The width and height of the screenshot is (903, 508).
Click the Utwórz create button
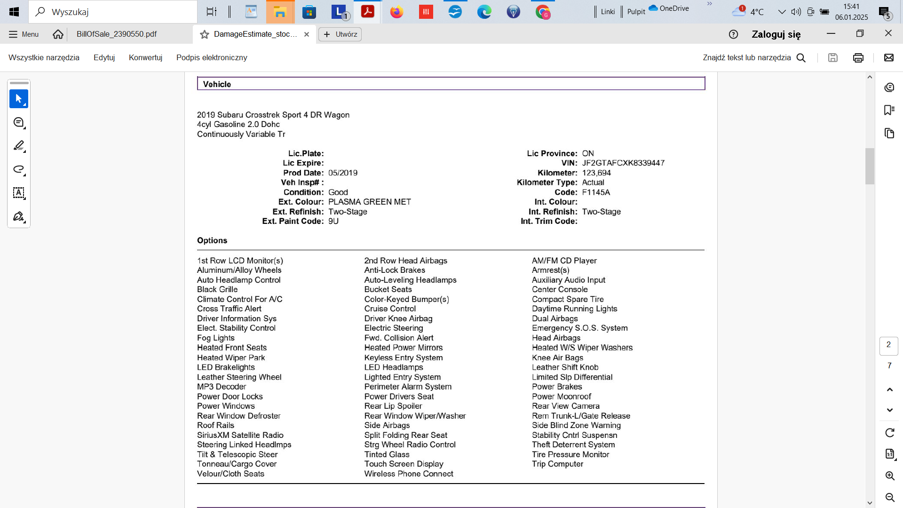click(340, 34)
